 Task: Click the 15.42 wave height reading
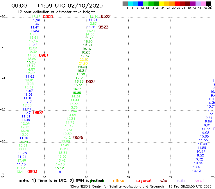pyautogui.click(x=59, y=168)
